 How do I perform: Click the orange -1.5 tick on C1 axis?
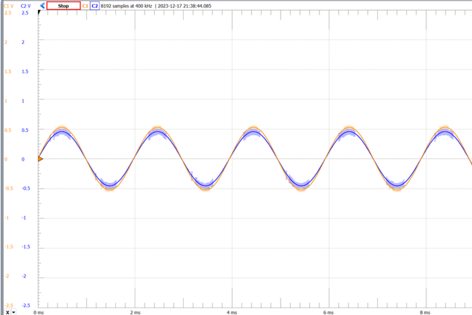pyautogui.click(x=8, y=247)
